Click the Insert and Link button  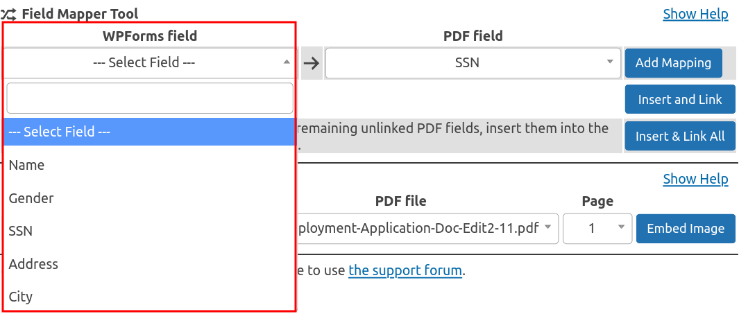[679, 99]
